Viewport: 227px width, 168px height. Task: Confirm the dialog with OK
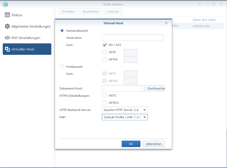pyautogui.click(x=131, y=144)
